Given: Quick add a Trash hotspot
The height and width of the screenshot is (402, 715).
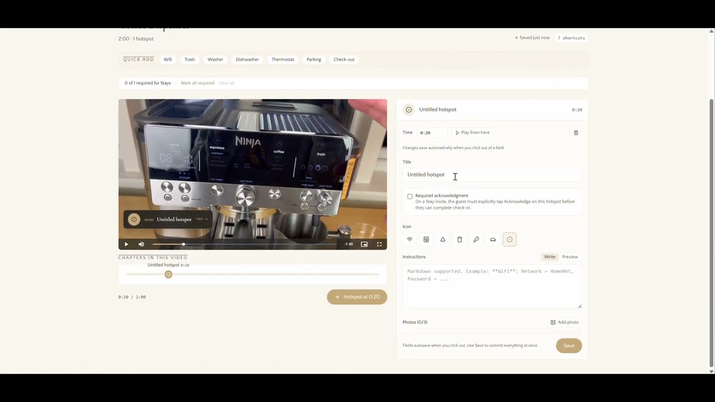Looking at the screenshot, I should (x=190, y=59).
